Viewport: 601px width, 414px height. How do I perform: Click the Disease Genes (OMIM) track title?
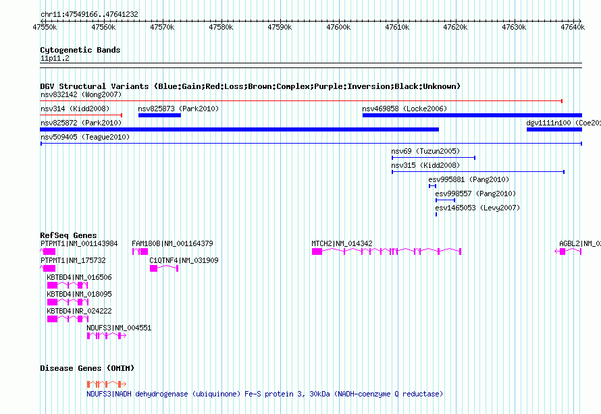87,368
